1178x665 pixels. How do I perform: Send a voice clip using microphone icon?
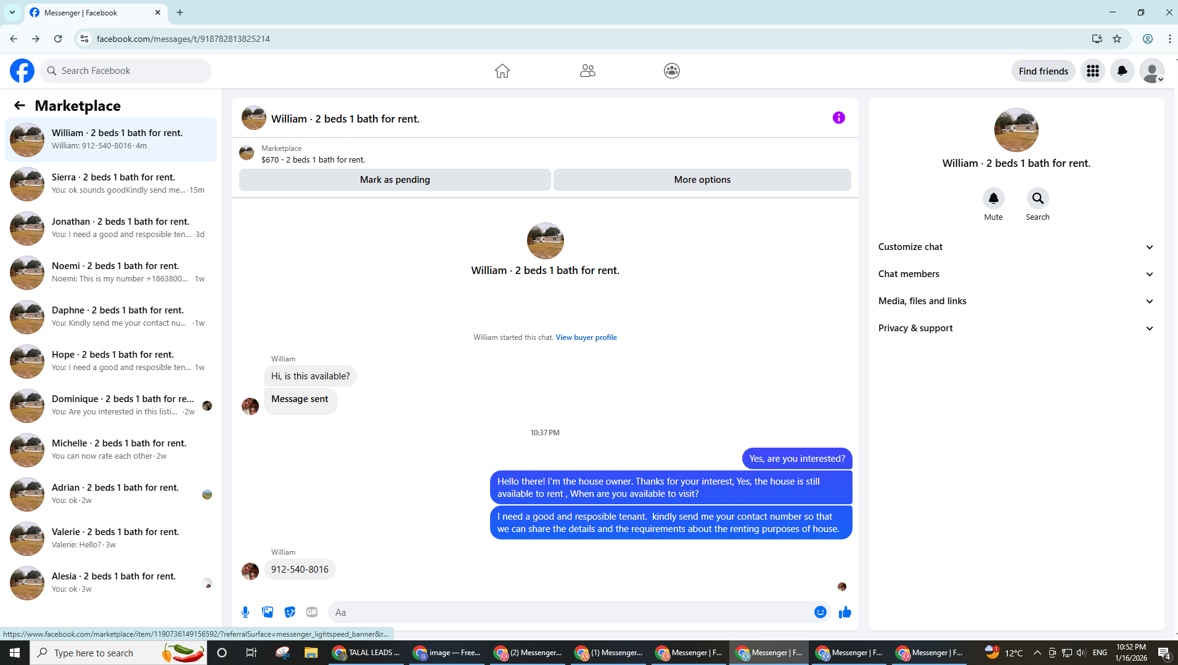tap(245, 612)
